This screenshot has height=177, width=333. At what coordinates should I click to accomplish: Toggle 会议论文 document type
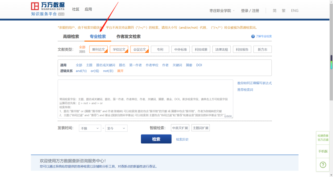[140, 49]
